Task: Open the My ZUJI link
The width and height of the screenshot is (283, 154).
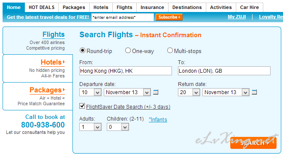Action: pyautogui.click(x=237, y=17)
